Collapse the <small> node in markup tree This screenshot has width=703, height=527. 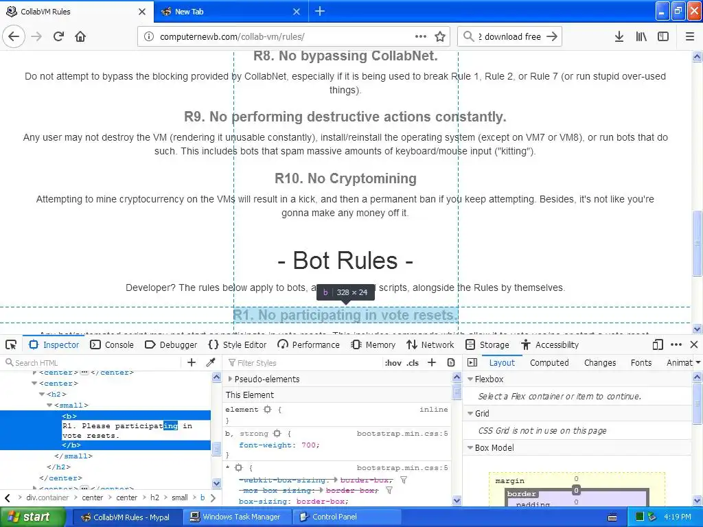[x=49, y=405]
